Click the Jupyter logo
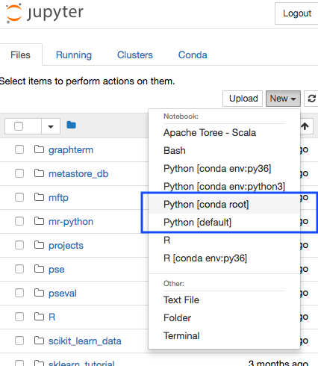 tap(45, 13)
